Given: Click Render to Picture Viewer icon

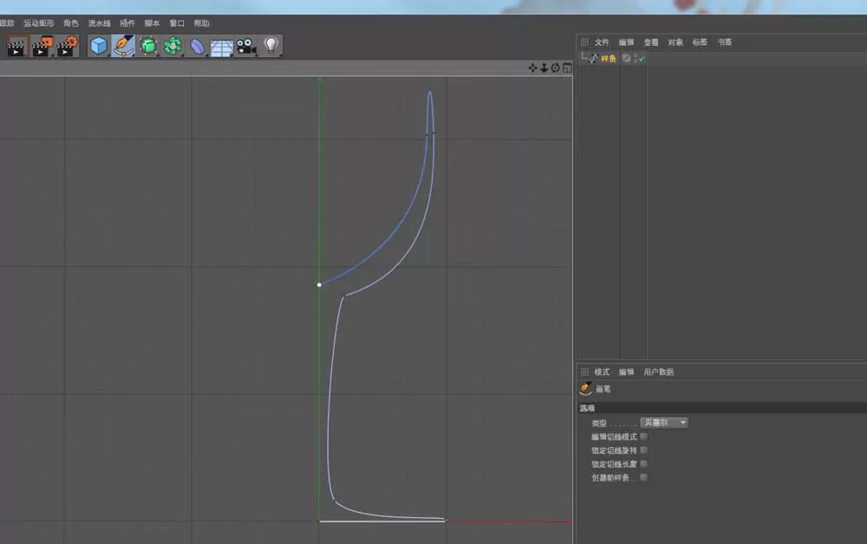Looking at the screenshot, I should [x=42, y=47].
